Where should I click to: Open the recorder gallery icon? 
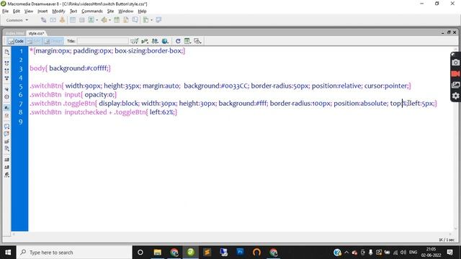click(x=455, y=85)
